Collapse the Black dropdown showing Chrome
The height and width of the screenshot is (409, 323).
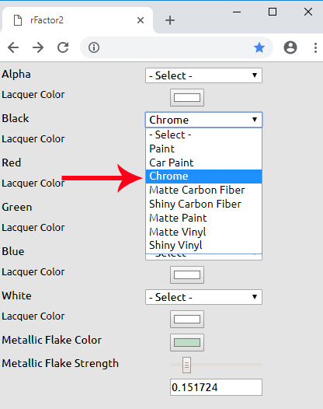click(203, 120)
